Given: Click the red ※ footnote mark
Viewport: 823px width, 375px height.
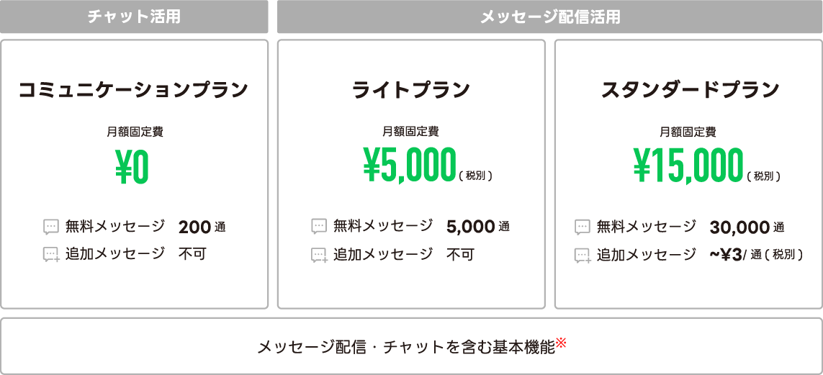Looking at the screenshot, I should 562,343.
